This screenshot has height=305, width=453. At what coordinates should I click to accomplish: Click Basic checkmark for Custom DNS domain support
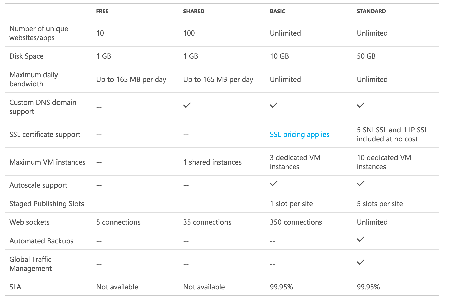pyautogui.click(x=274, y=105)
